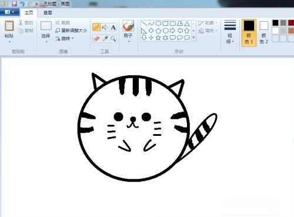Screen dimensions: 294x217
Task: Choose the Six-point star shape
Action: coord(165,38)
